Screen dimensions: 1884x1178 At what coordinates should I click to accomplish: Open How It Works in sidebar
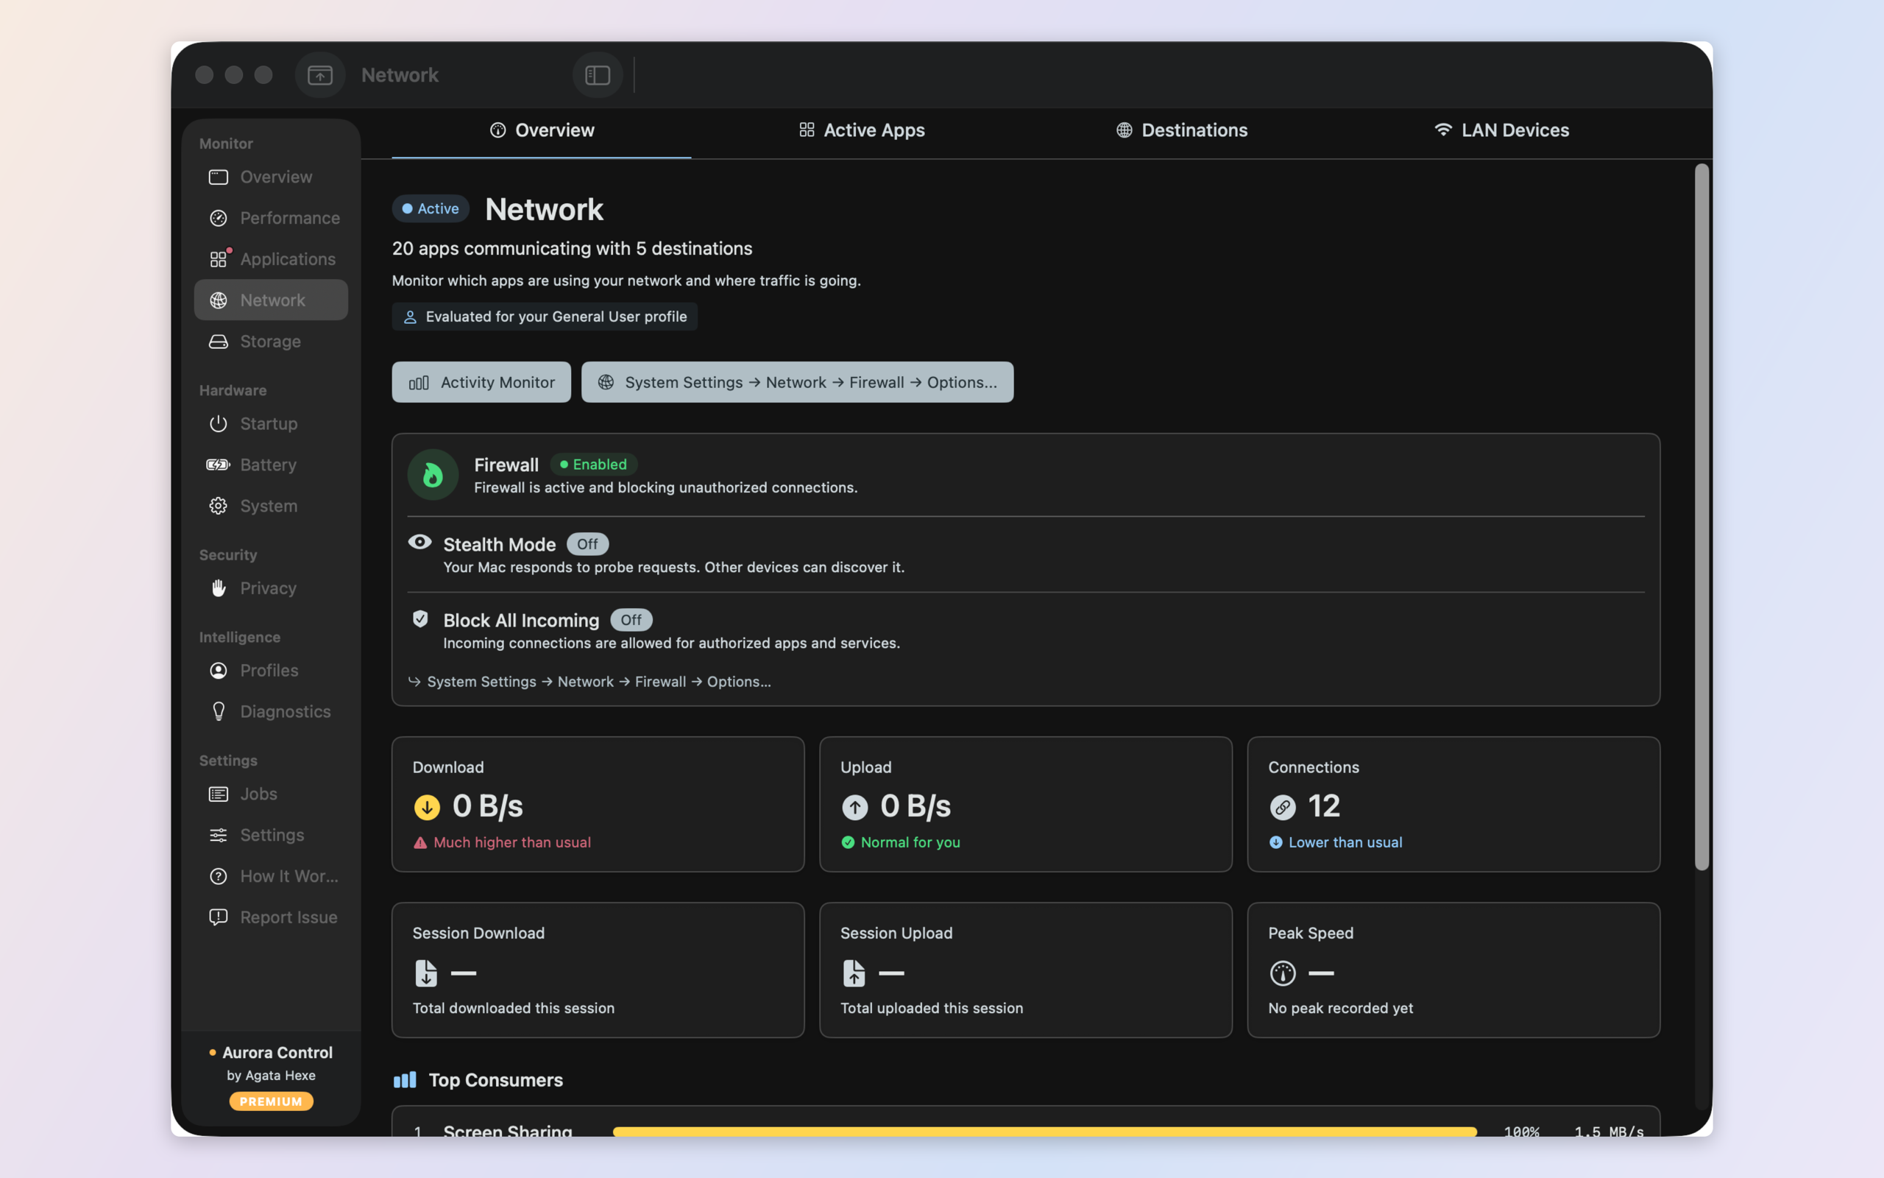[x=270, y=875]
